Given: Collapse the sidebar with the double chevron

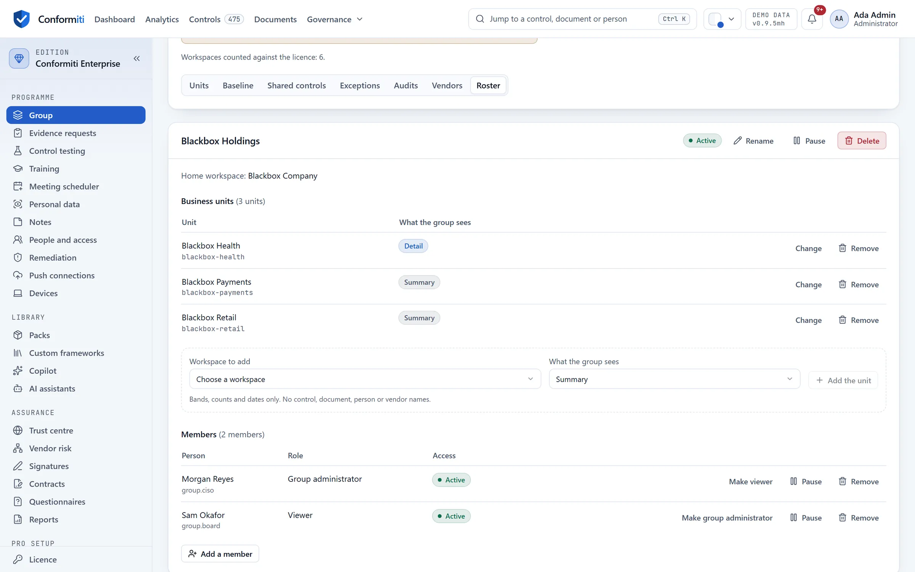Looking at the screenshot, I should pyautogui.click(x=136, y=58).
